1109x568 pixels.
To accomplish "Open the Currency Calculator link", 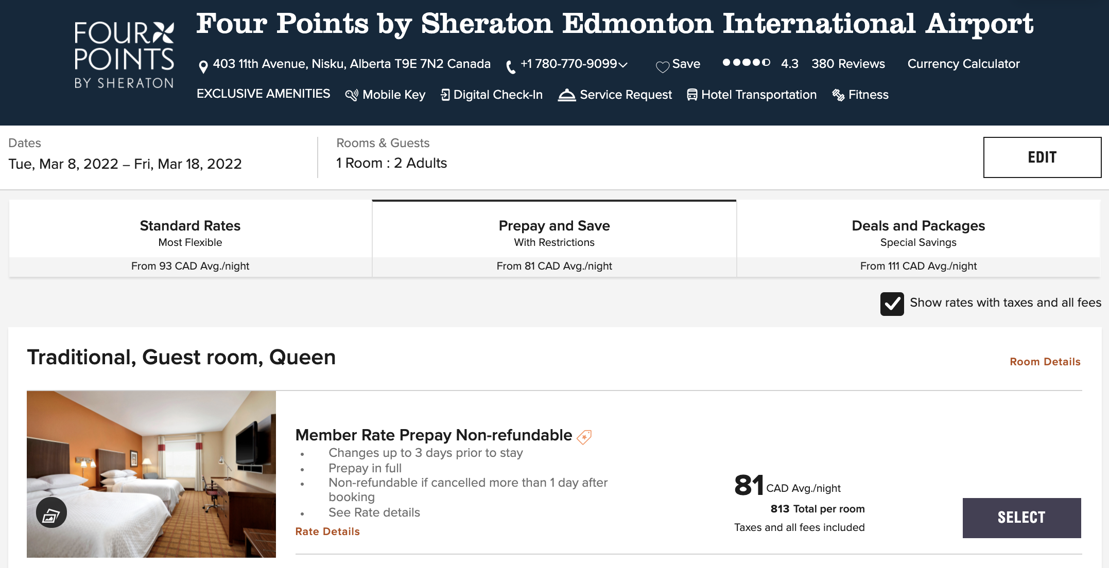I will 963,64.
